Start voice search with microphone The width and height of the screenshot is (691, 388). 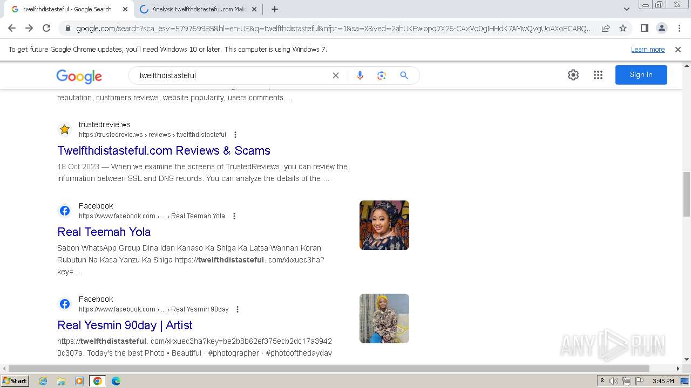point(360,75)
